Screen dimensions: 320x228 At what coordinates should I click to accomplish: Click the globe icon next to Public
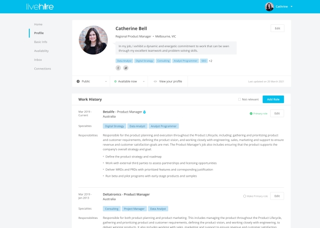point(78,81)
